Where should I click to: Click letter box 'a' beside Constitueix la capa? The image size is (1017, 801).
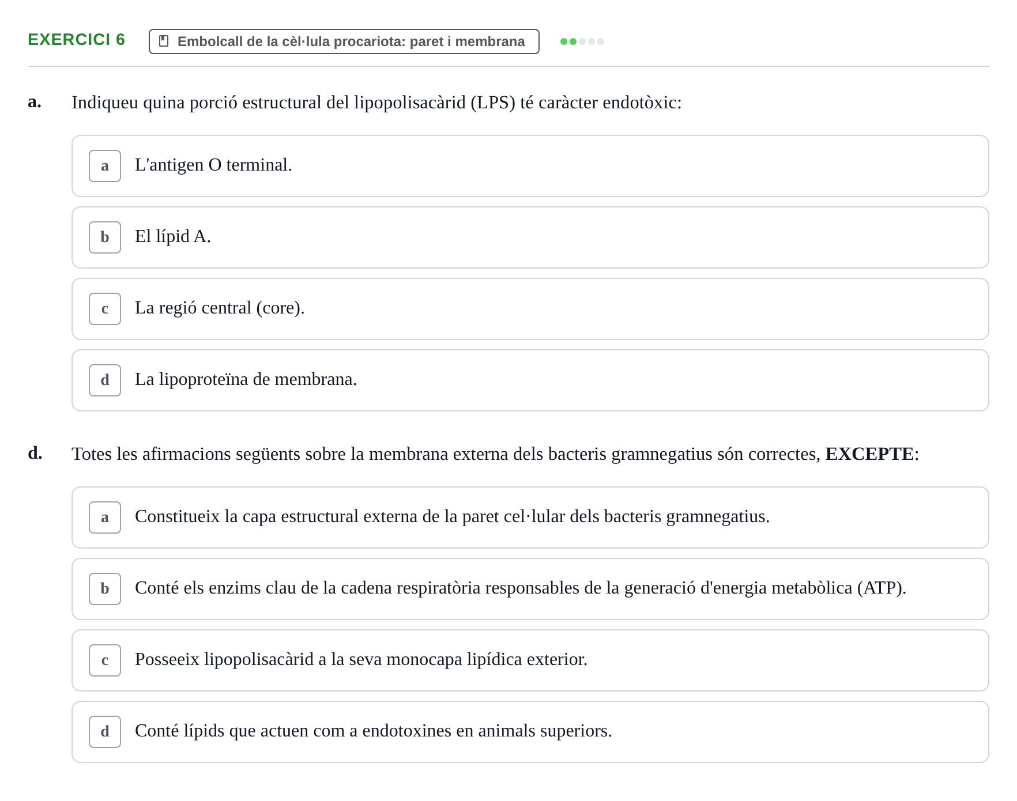click(105, 517)
